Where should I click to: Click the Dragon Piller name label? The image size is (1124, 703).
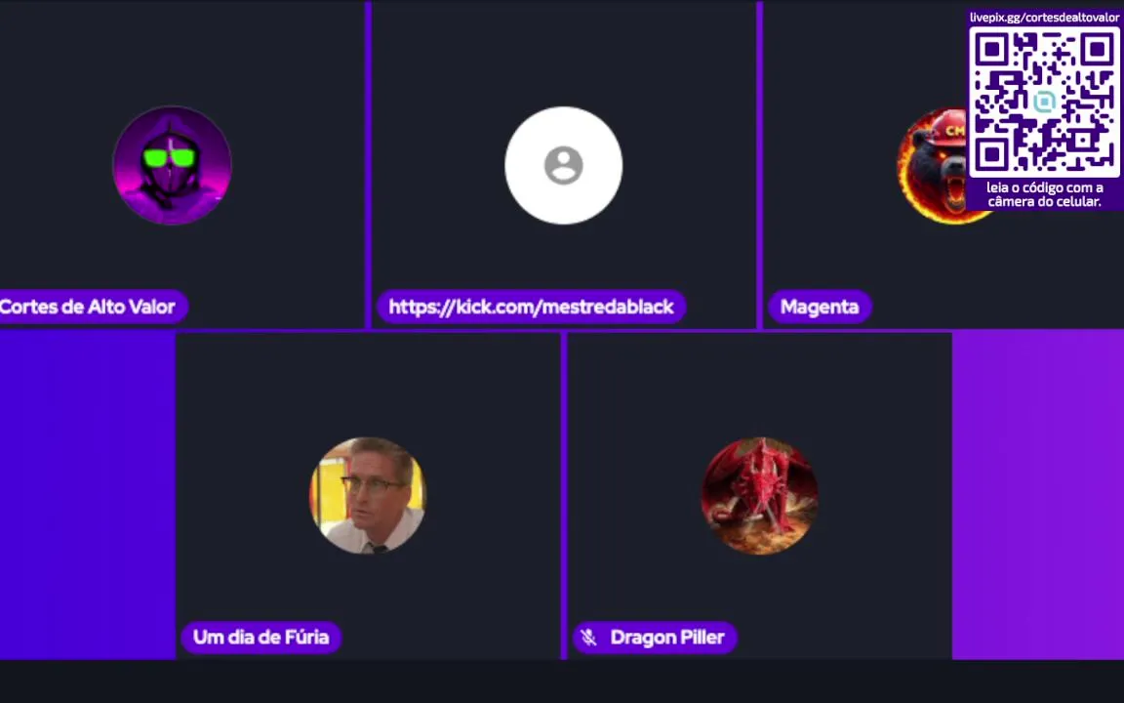coord(655,637)
